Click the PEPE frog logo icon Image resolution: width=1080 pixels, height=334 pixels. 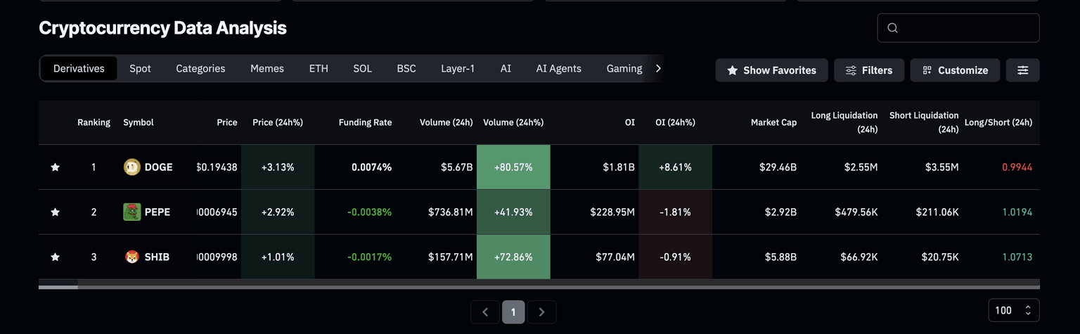(x=131, y=212)
